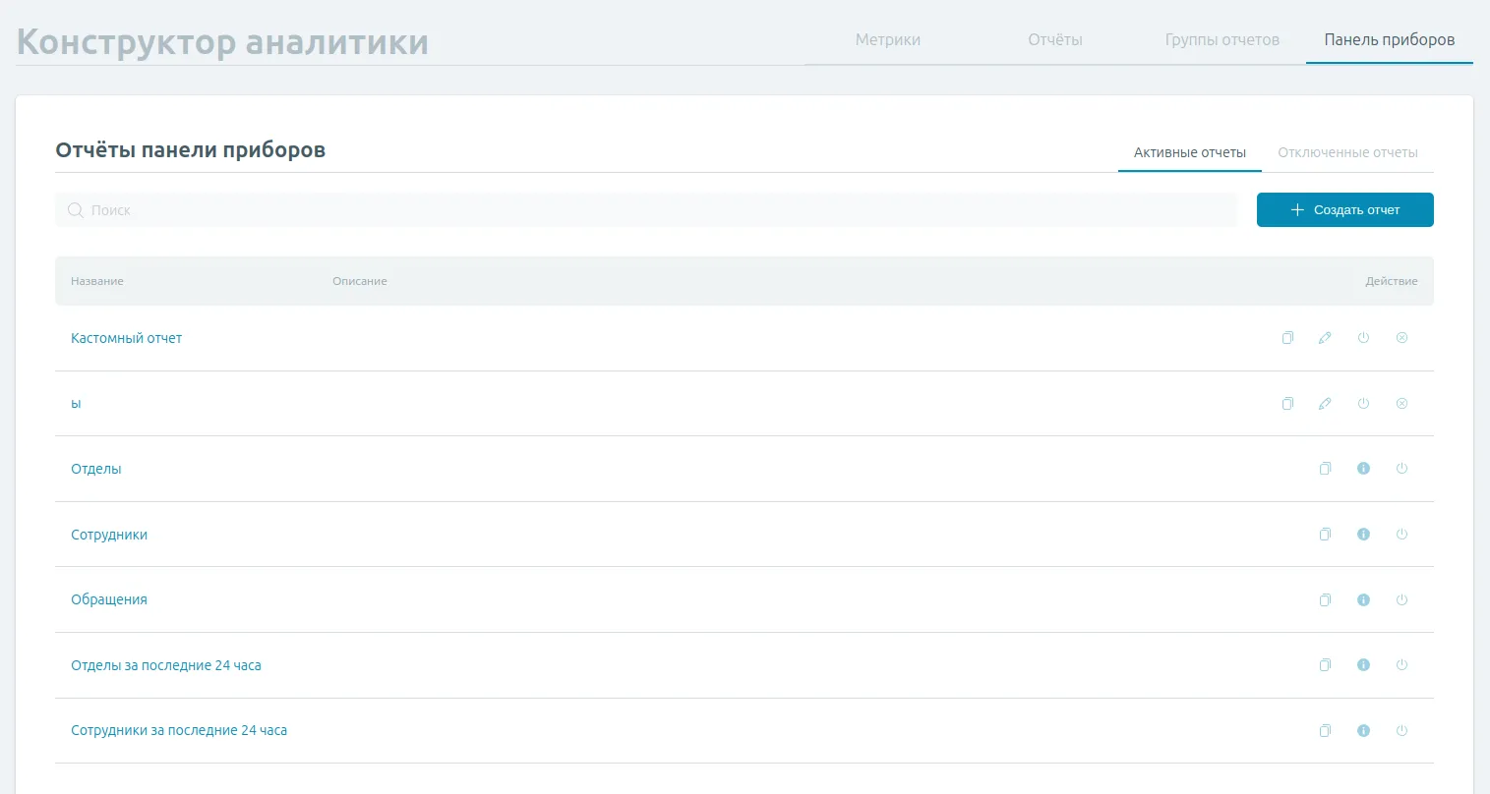Duplicate the Сотрудники report
The image size is (1490, 794).
click(1325, 535)
